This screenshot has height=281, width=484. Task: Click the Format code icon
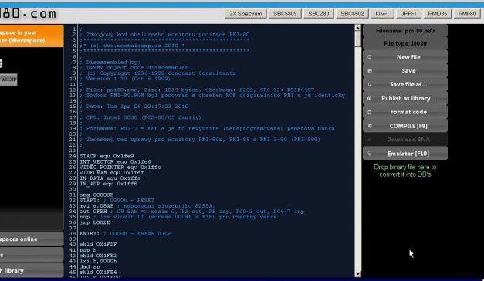(x=370, y=112)
